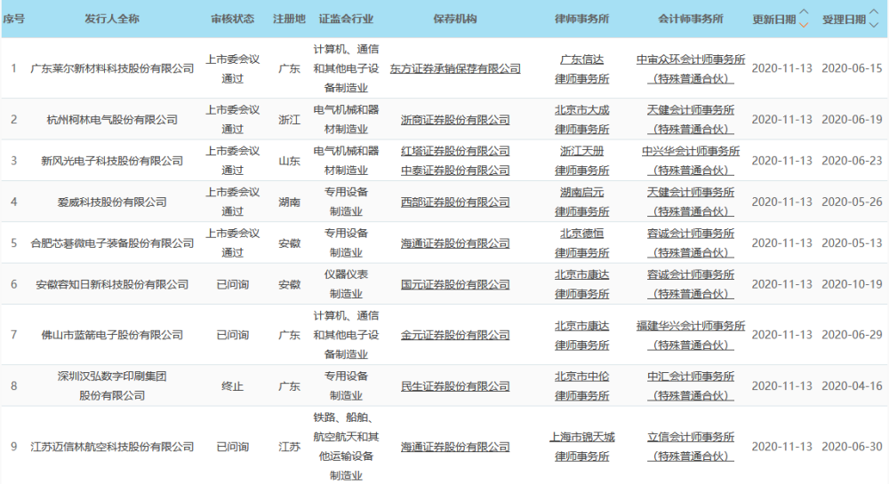This screenshot has height=484, width=889.
Task: Select issuer 深圳汉弘数字印刷集团股份有限公司
Action: click(112, 386)
